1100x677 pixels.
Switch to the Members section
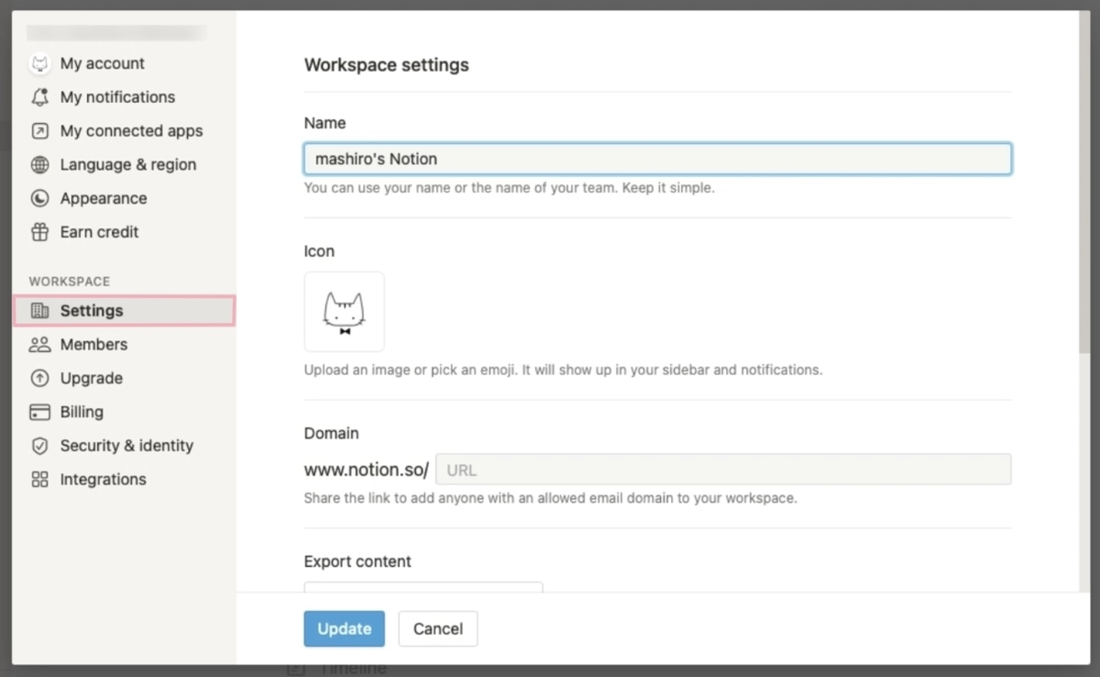(x=93, y=344)
